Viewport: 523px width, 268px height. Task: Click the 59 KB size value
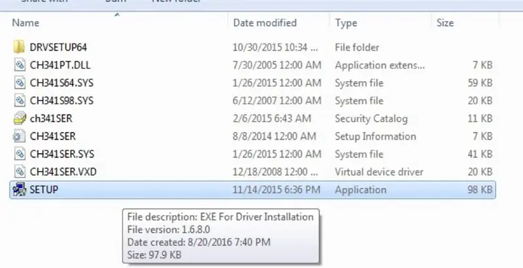(480, 83)
